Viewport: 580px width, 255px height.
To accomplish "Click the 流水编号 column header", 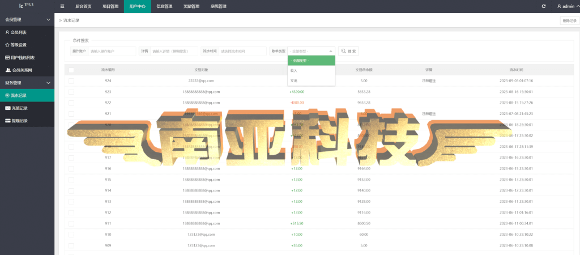I will click(x=108, y=70).
